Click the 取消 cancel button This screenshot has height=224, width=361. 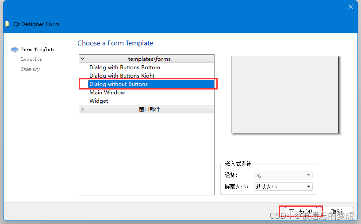coord(336,212)
